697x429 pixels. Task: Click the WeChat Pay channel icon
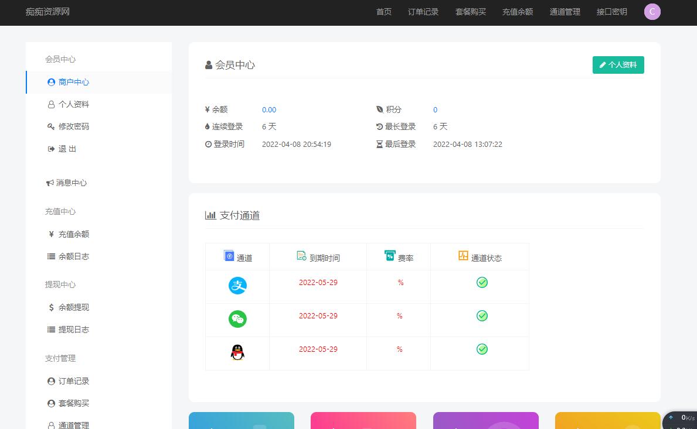[237, 320]
